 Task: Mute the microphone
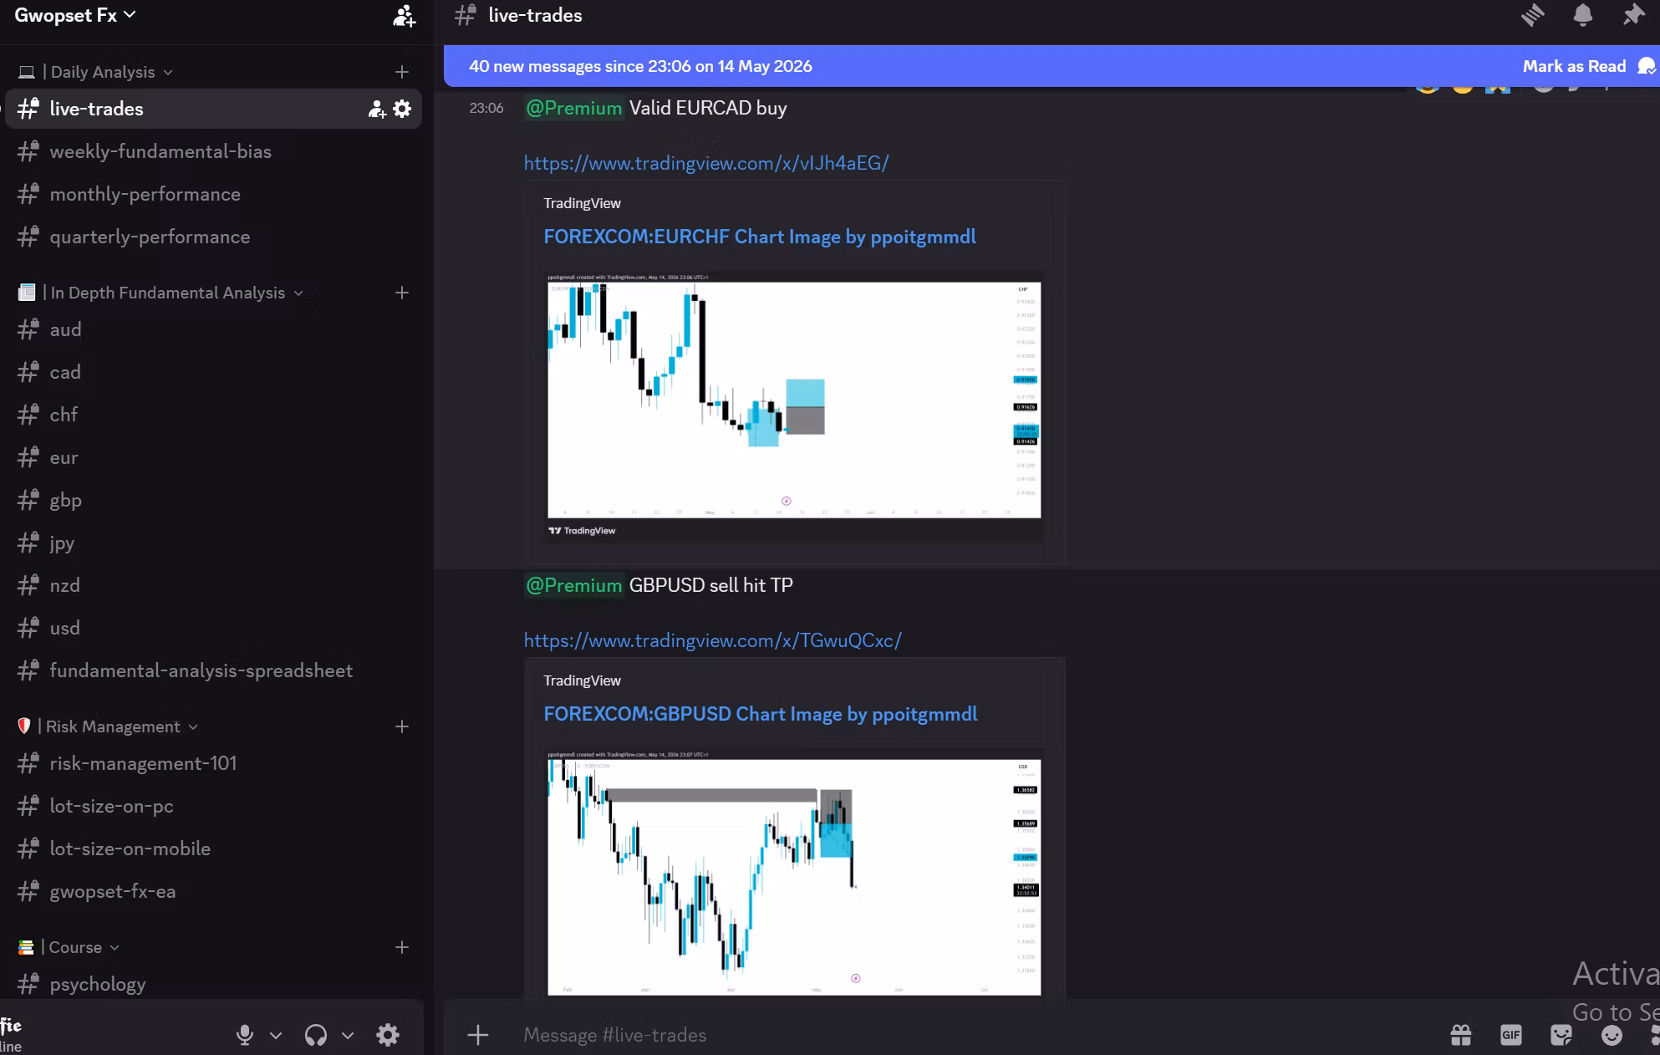(245, 1035)
